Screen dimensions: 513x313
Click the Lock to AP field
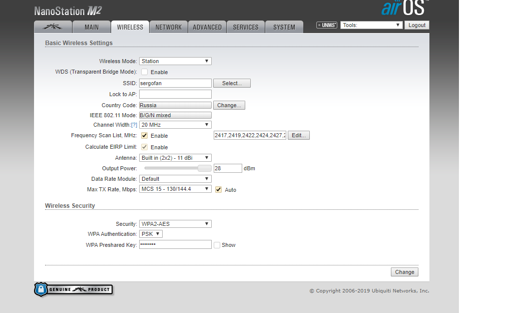click(175, 94)
